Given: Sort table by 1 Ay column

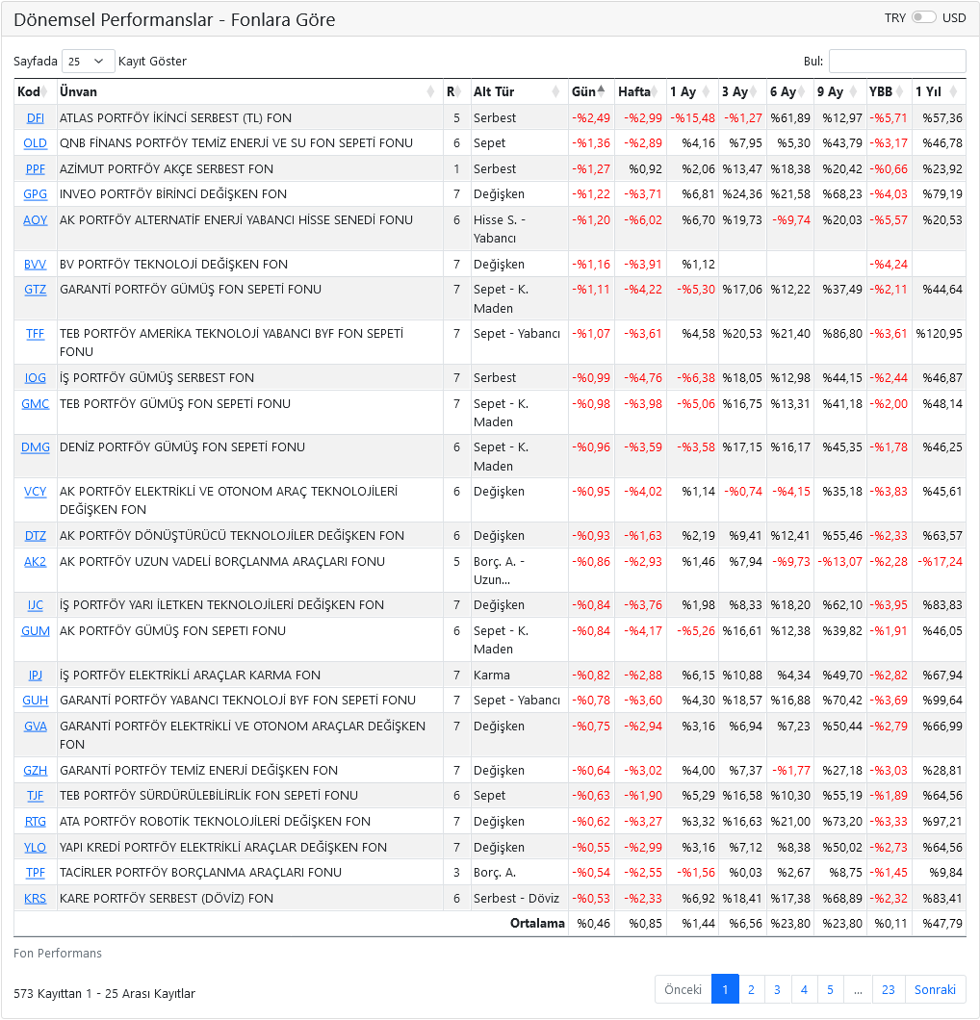Looking at the screenshot, I should 692,91.
